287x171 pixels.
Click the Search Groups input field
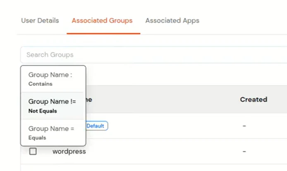154,55
